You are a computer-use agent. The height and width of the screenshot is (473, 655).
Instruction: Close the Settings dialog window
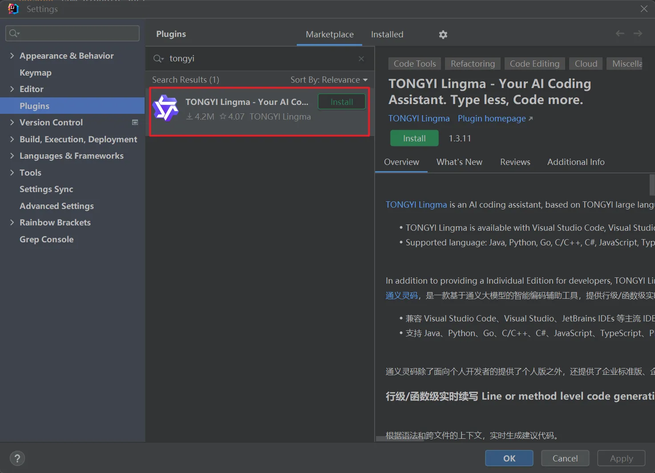644,9
